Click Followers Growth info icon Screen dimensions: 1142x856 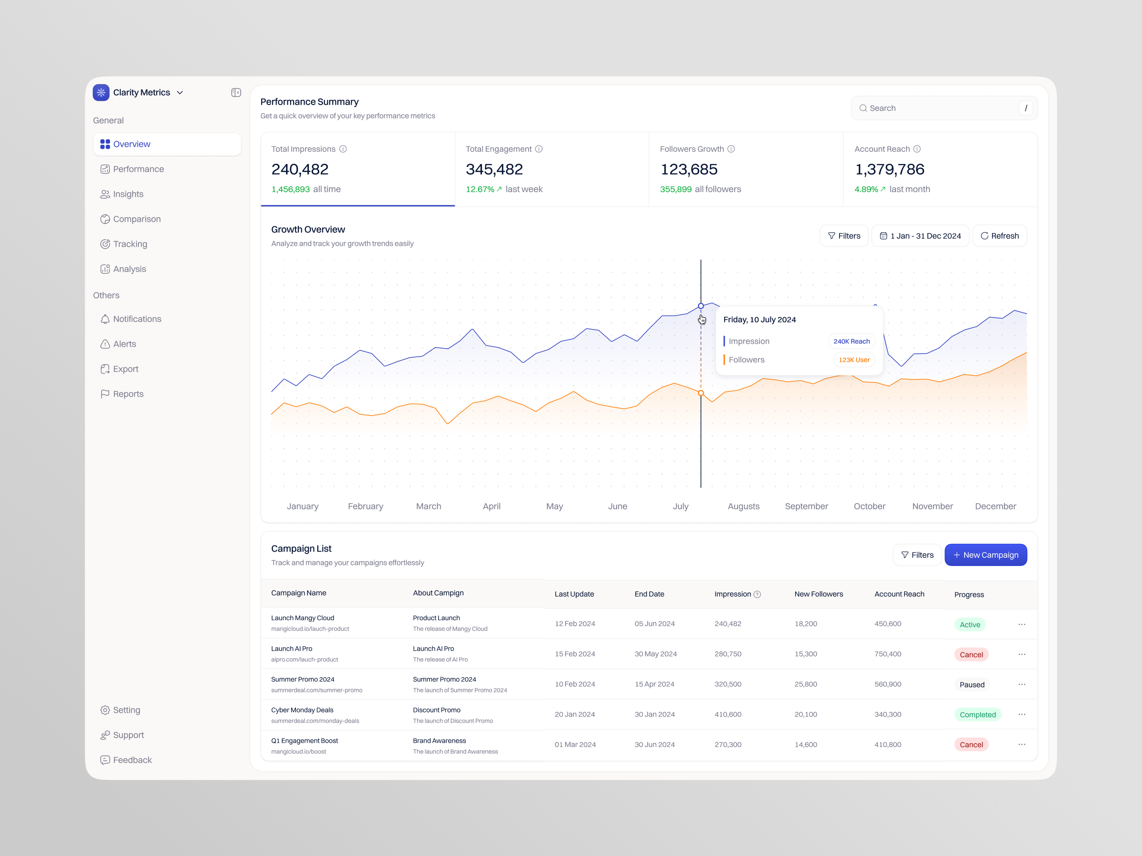(731, 149)
